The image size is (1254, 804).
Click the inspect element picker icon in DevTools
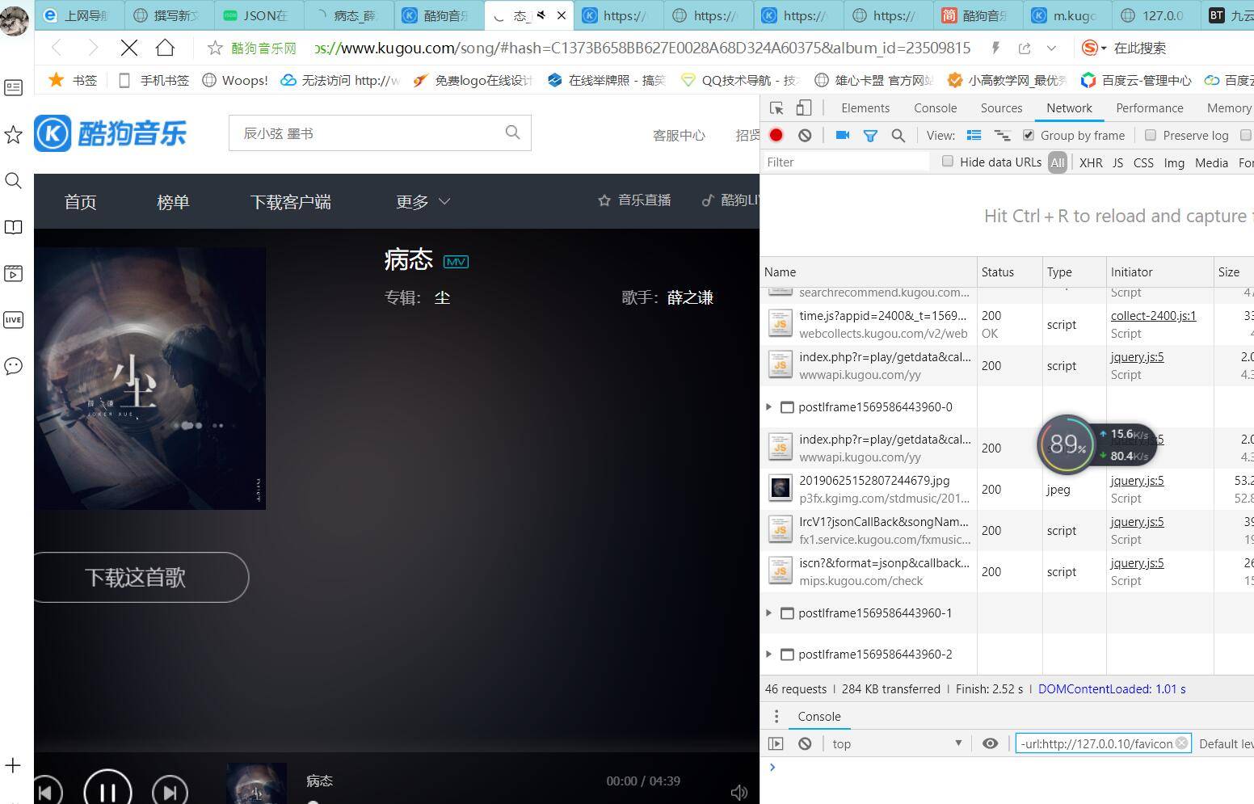pos(776,108)
